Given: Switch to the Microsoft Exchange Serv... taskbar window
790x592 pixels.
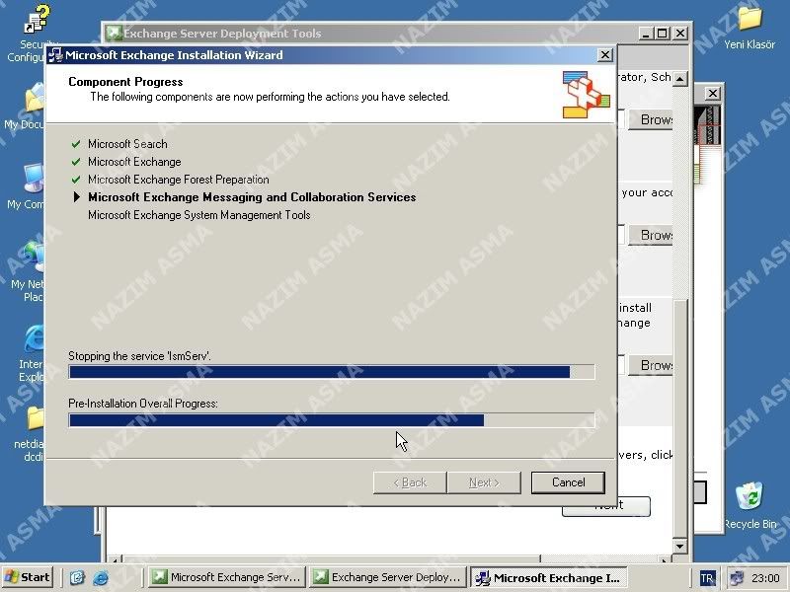Looking at the screenshot, I should pos(227,577).
